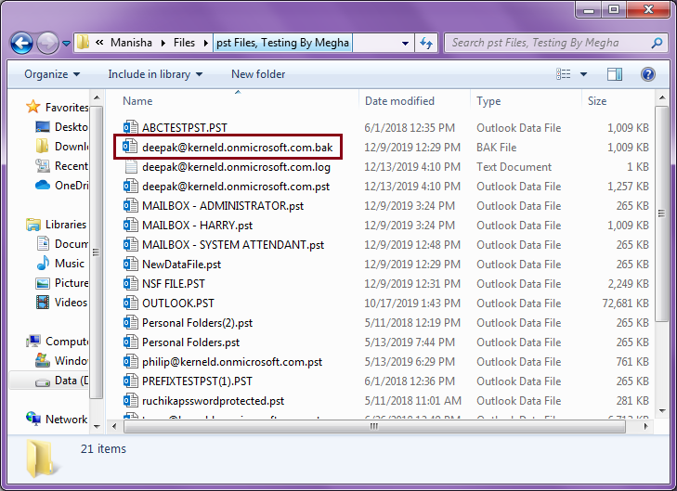Select MAILBOX - ADMINISTRATOR.pst file icon

coord(130,205)
